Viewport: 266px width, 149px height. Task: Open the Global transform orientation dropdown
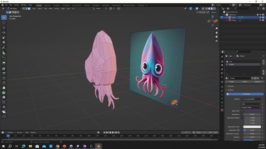tap(98, 8)
